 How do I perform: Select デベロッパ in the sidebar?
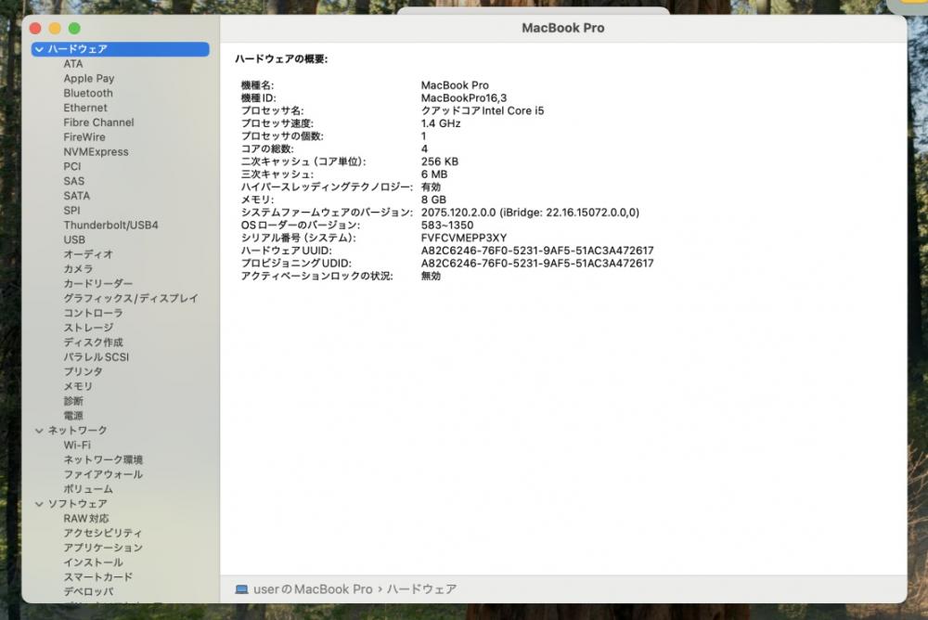tap(89, 591)
